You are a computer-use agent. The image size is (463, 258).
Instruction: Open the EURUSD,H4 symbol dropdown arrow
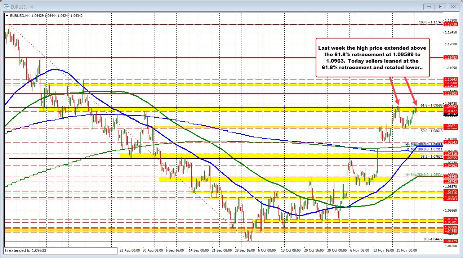tap(6, 16)
